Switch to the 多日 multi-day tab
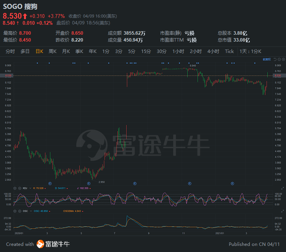286x252 pixels. 25,51
